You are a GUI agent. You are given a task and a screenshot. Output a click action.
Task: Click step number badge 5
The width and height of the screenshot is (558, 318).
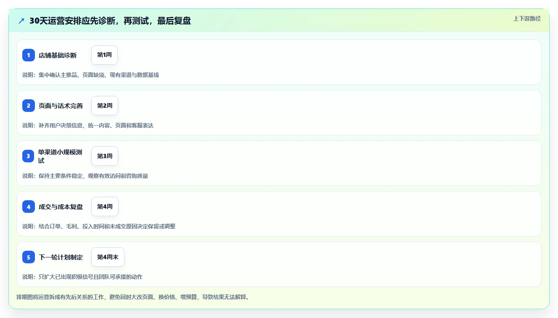click(x=29, y=257)
